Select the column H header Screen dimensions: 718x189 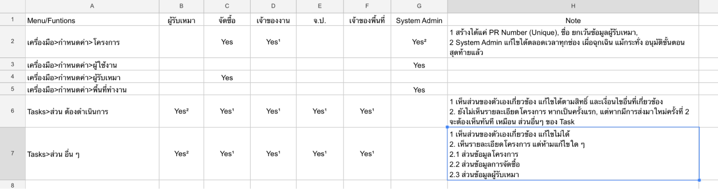[x=573, y=6]
